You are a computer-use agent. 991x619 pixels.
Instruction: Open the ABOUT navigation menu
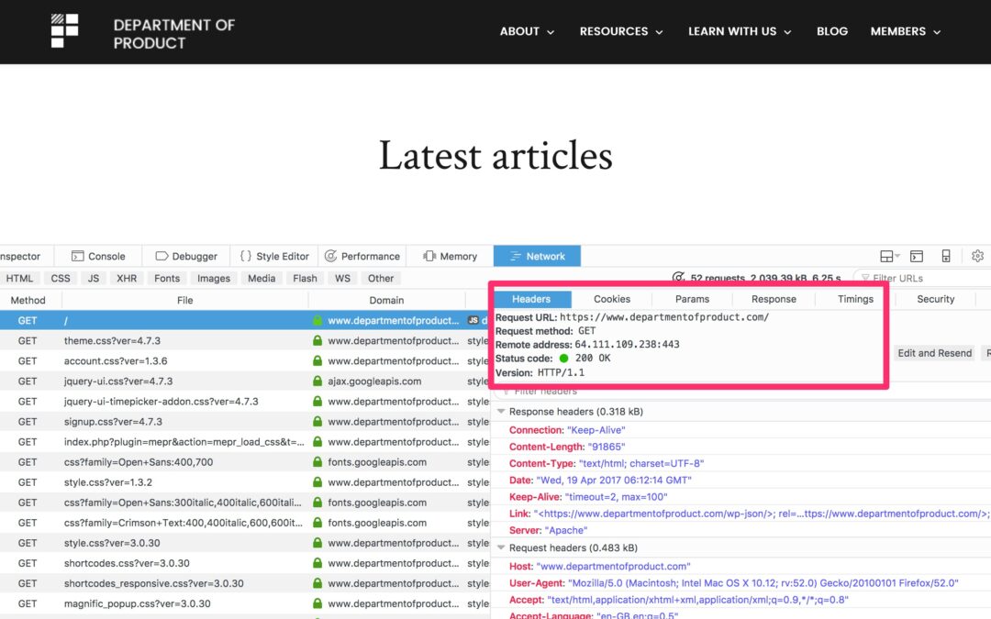527,31
